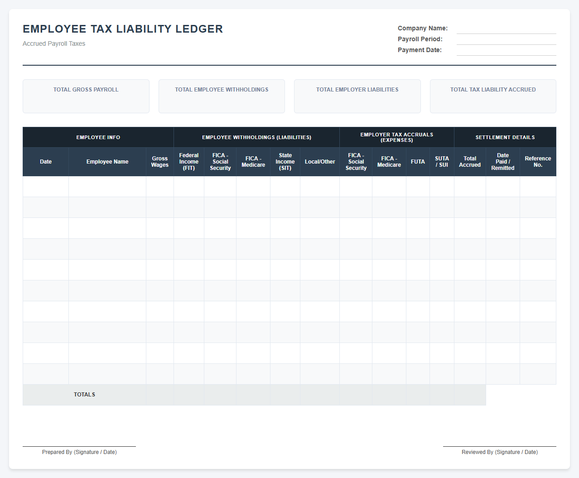Click the Gross Wages column header
The width and height of the screenshot is (579, 478).
160,162
